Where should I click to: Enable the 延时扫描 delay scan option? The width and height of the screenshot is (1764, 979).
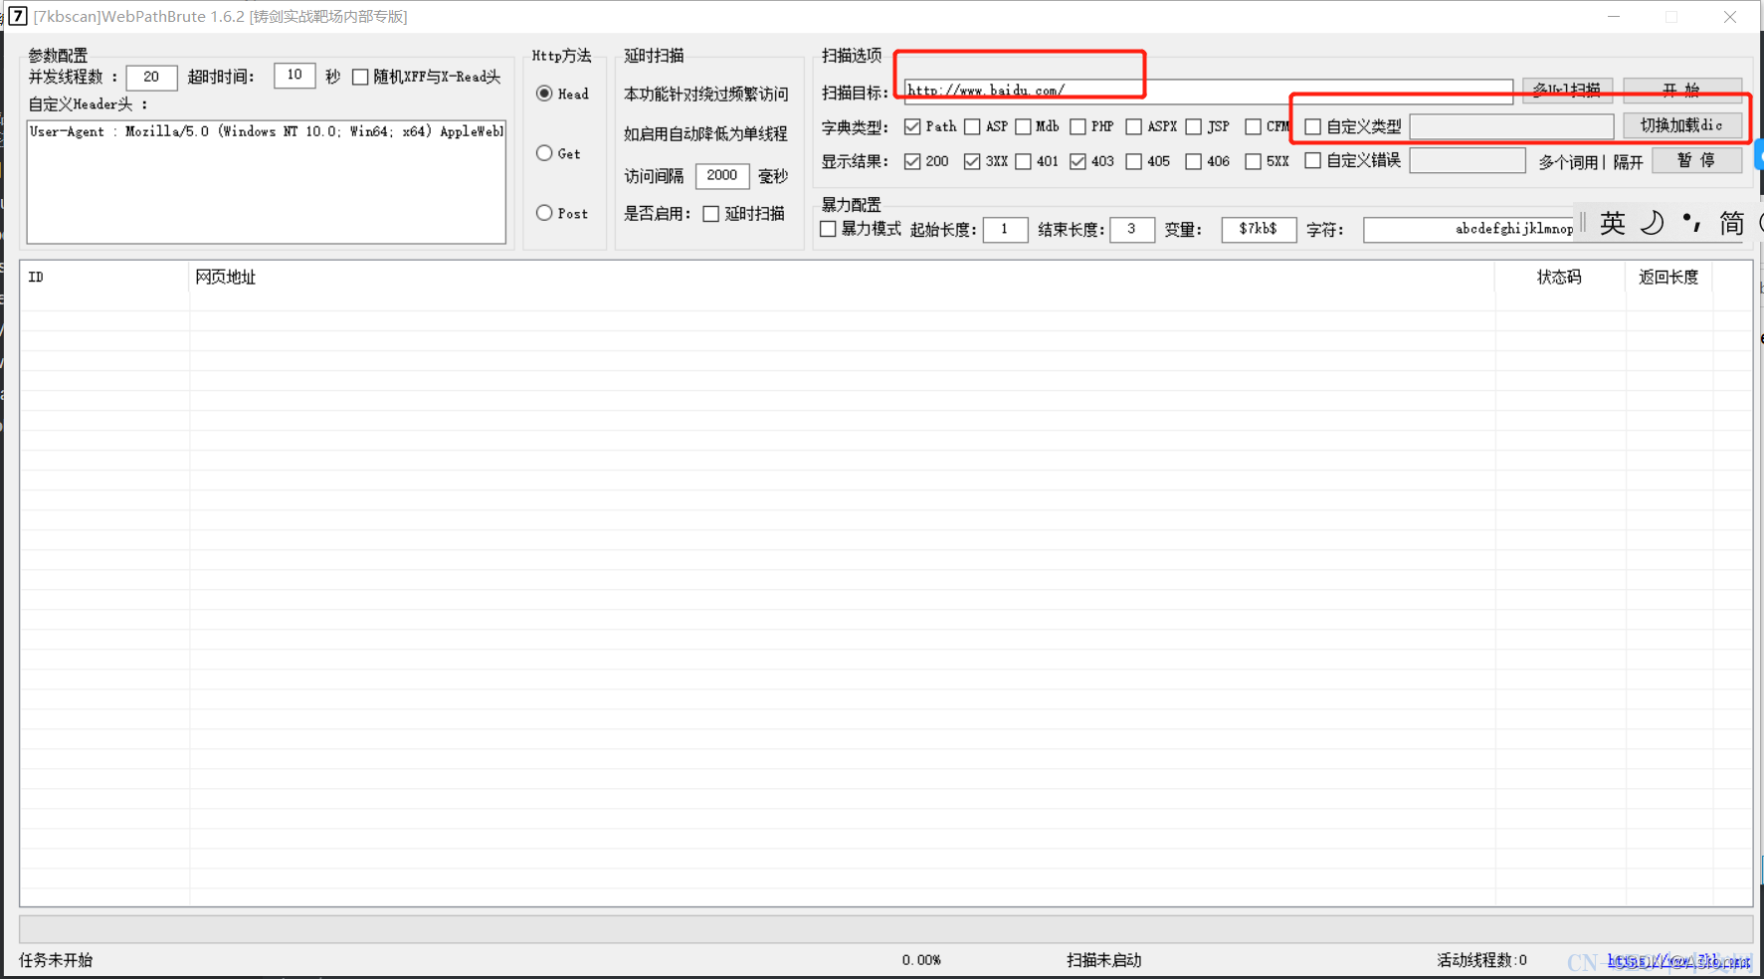[x=710, y=213]
